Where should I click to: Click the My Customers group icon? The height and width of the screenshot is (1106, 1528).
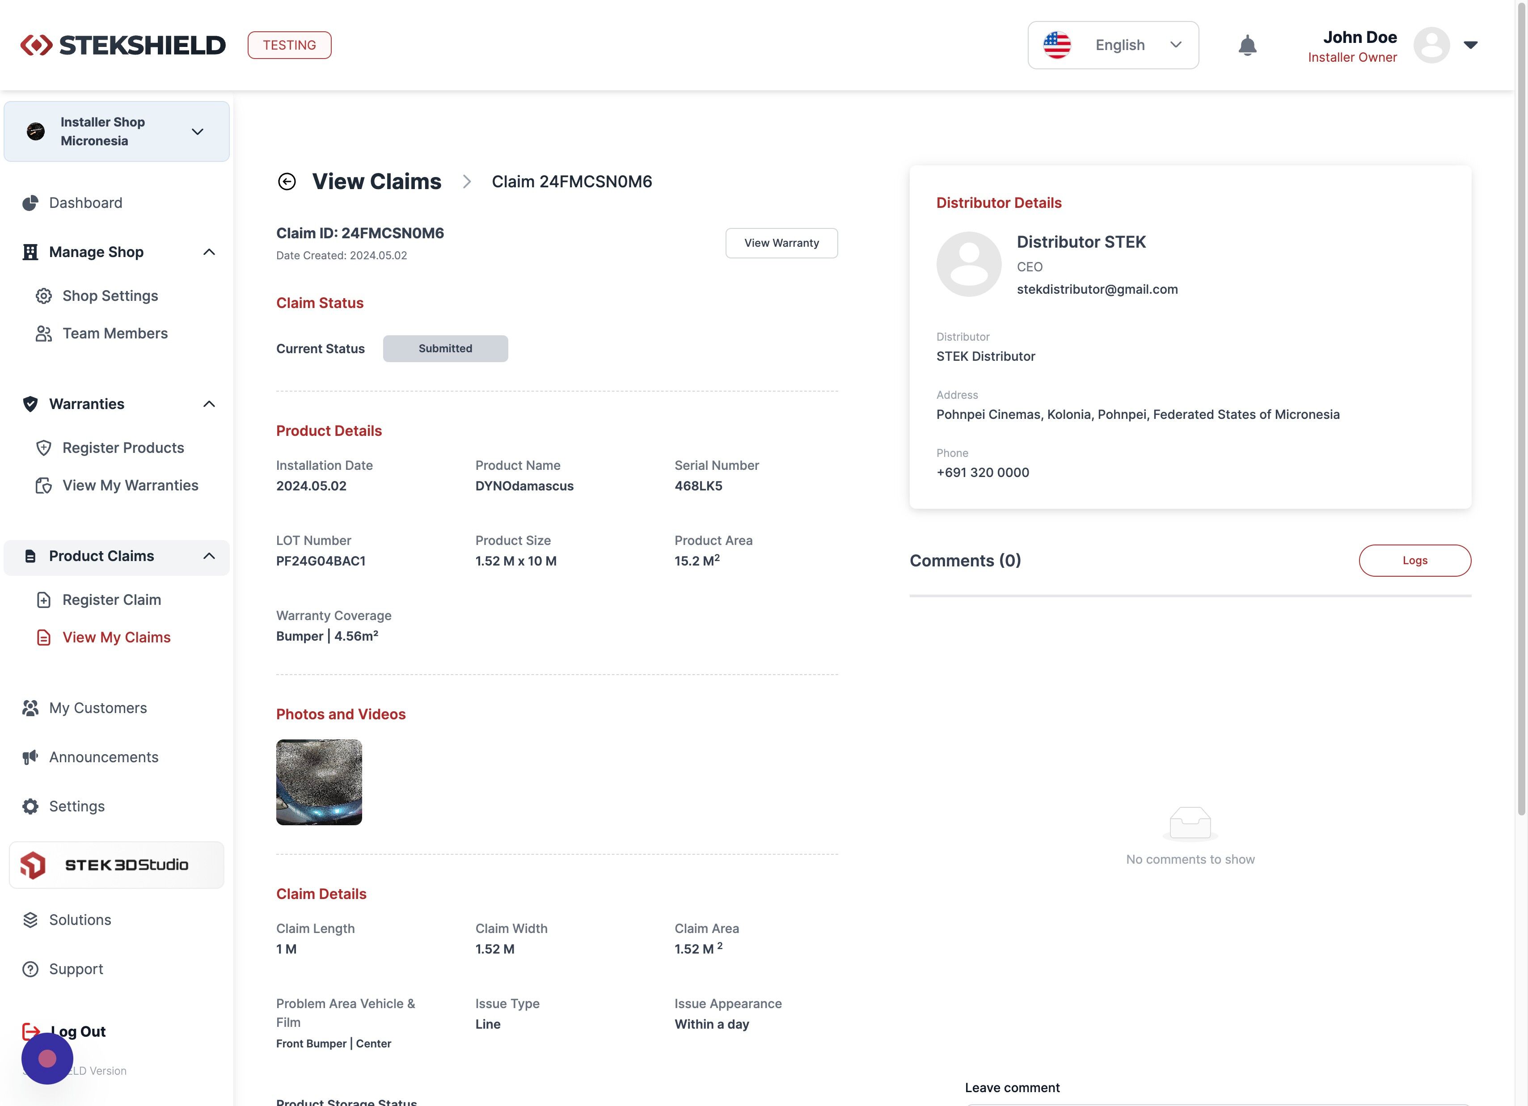point(30,708)
